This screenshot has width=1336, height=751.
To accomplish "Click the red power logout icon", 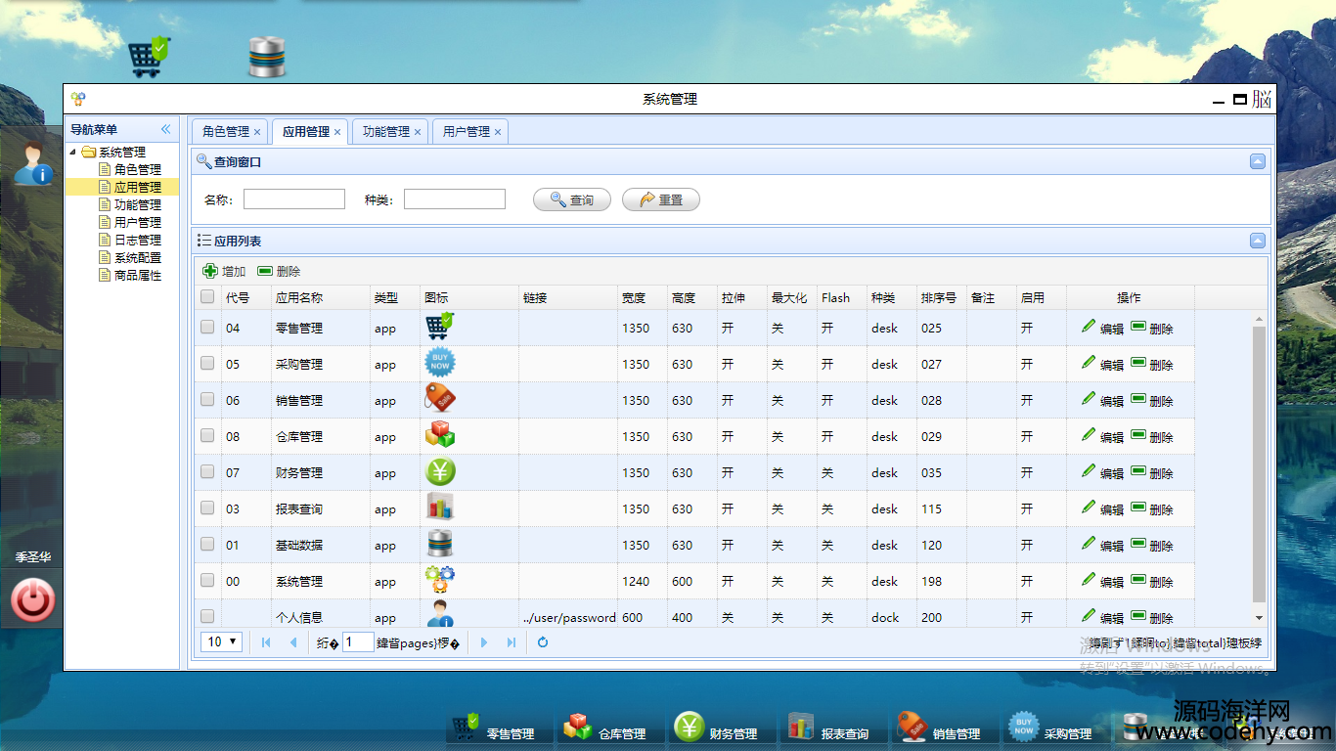I will pos(32,600).
